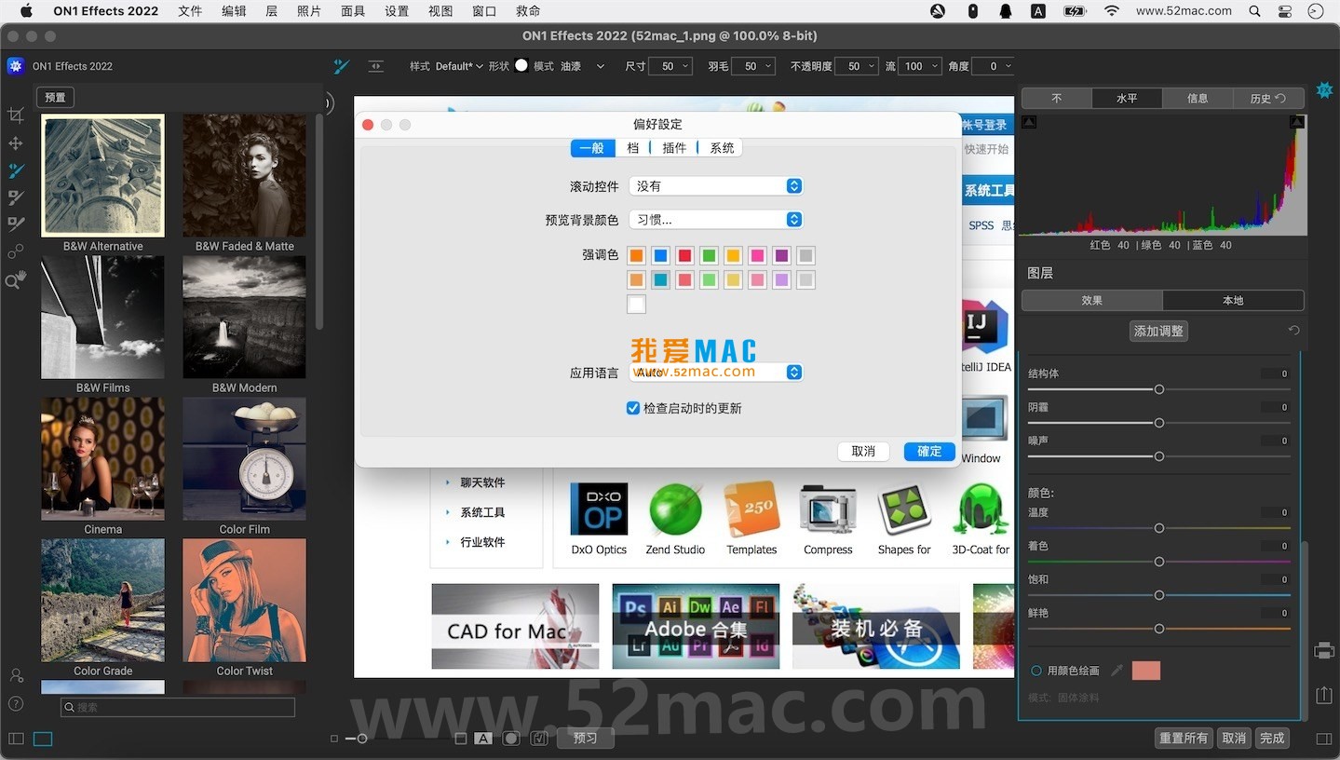1340x760 pixels.
Task: Click the 搜索 preset search field
Action: click(x=178, y=708)
